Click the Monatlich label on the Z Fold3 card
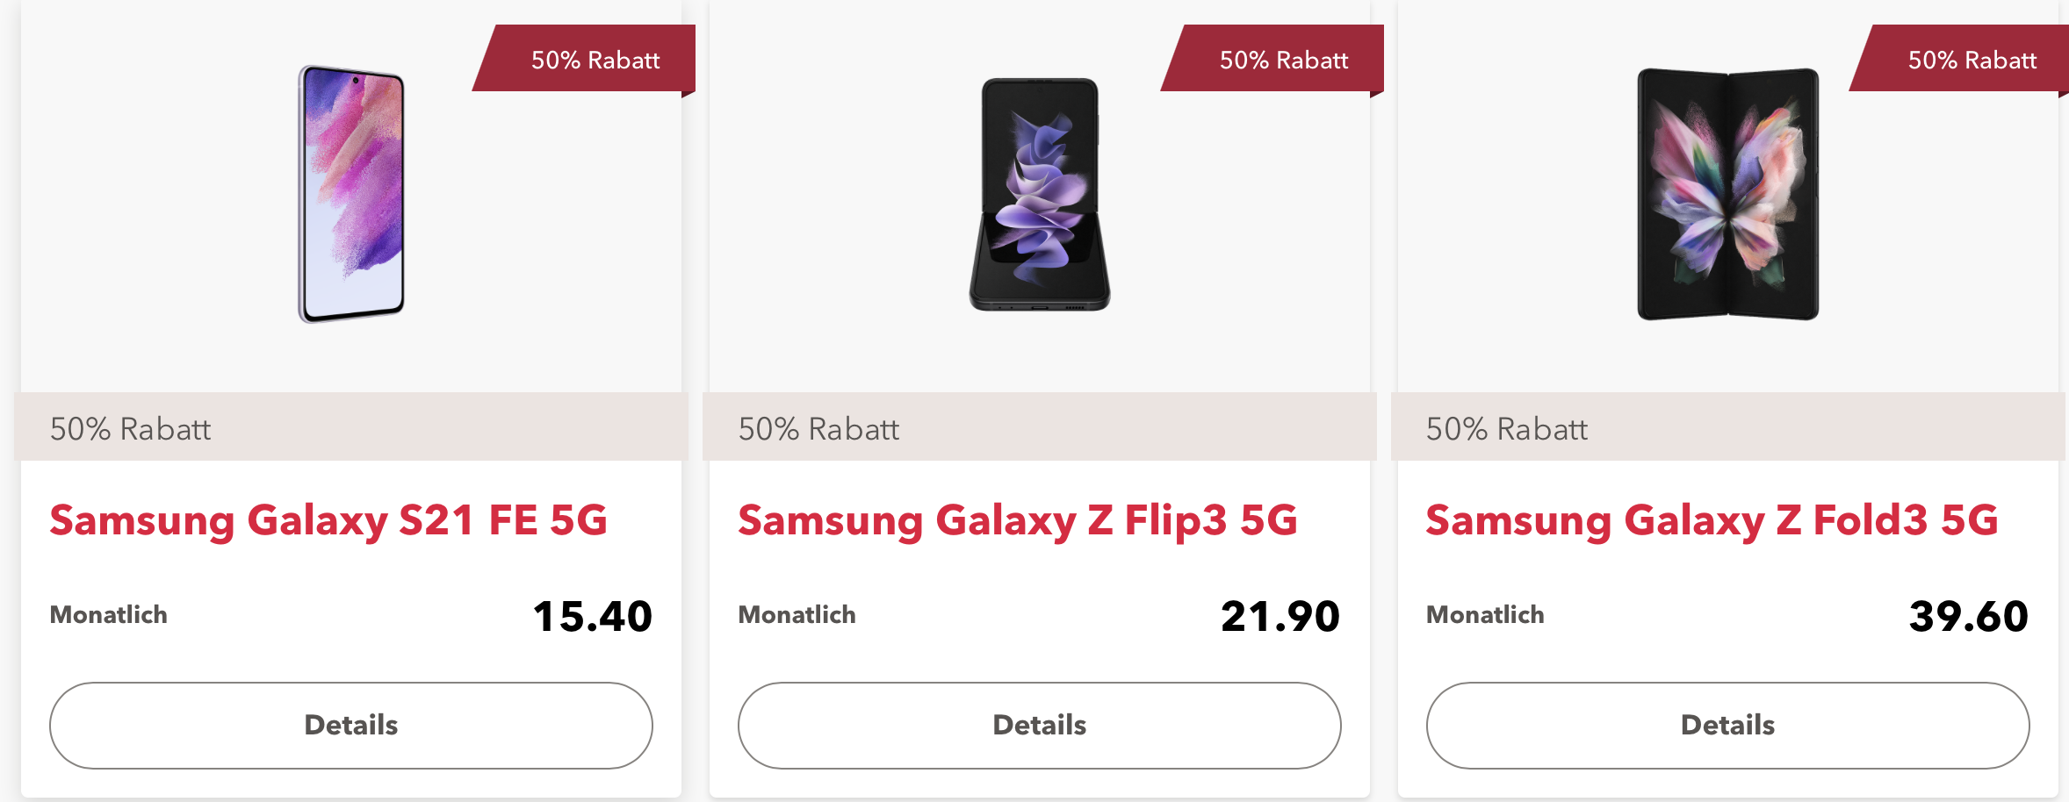The image size is (2069, 802). click(1485, 615)
